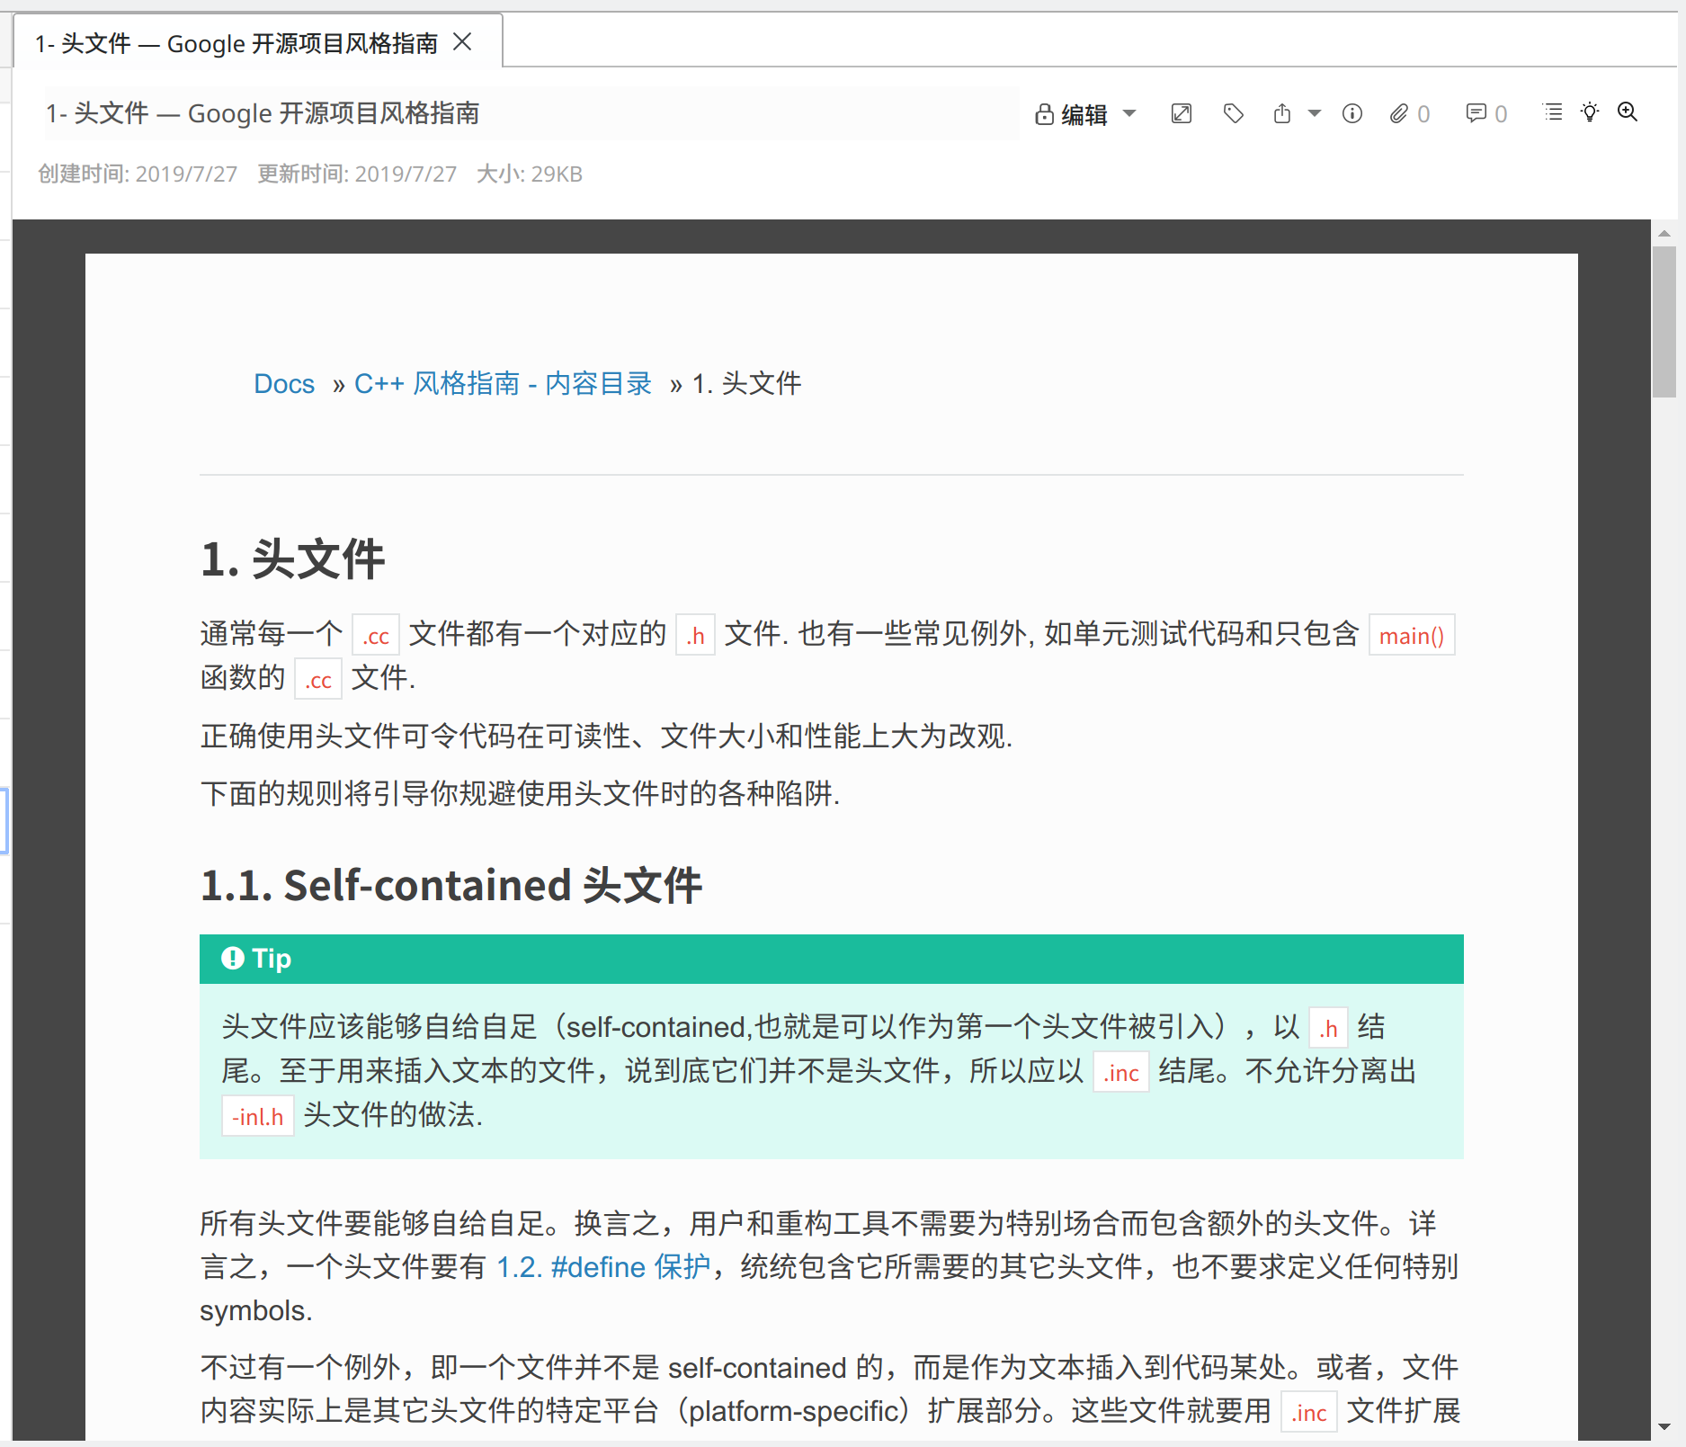Click the vertical scrollbar thumb
The width and height of the screenshot is (1686, 1447).
click(x=1664, y=322)
